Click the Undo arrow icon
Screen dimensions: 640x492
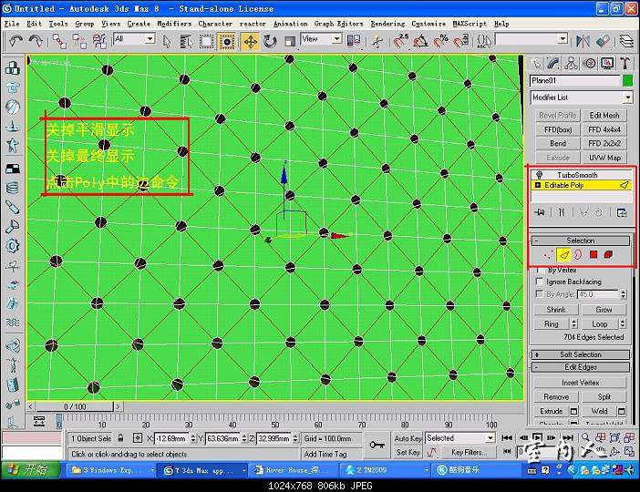pos(15,41)
